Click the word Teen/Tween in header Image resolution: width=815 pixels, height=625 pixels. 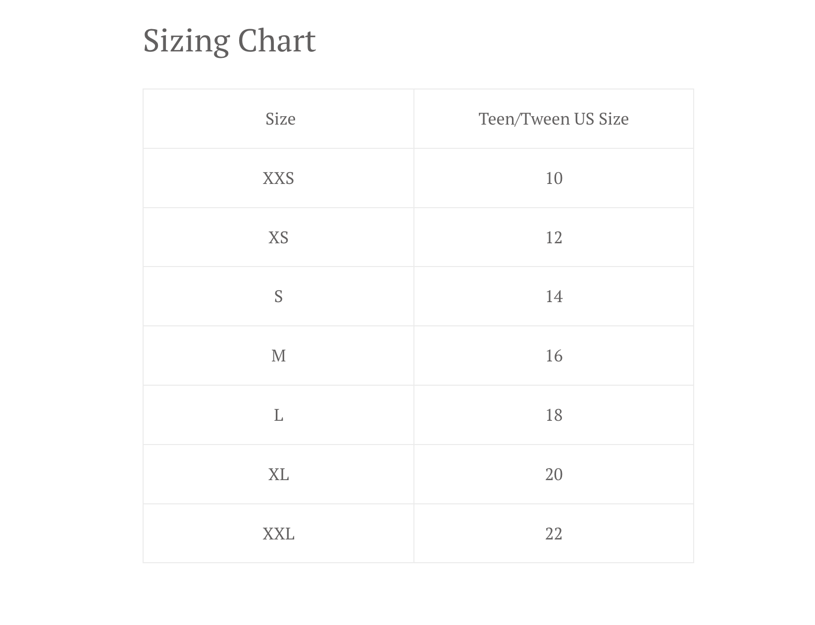point(524,119)
